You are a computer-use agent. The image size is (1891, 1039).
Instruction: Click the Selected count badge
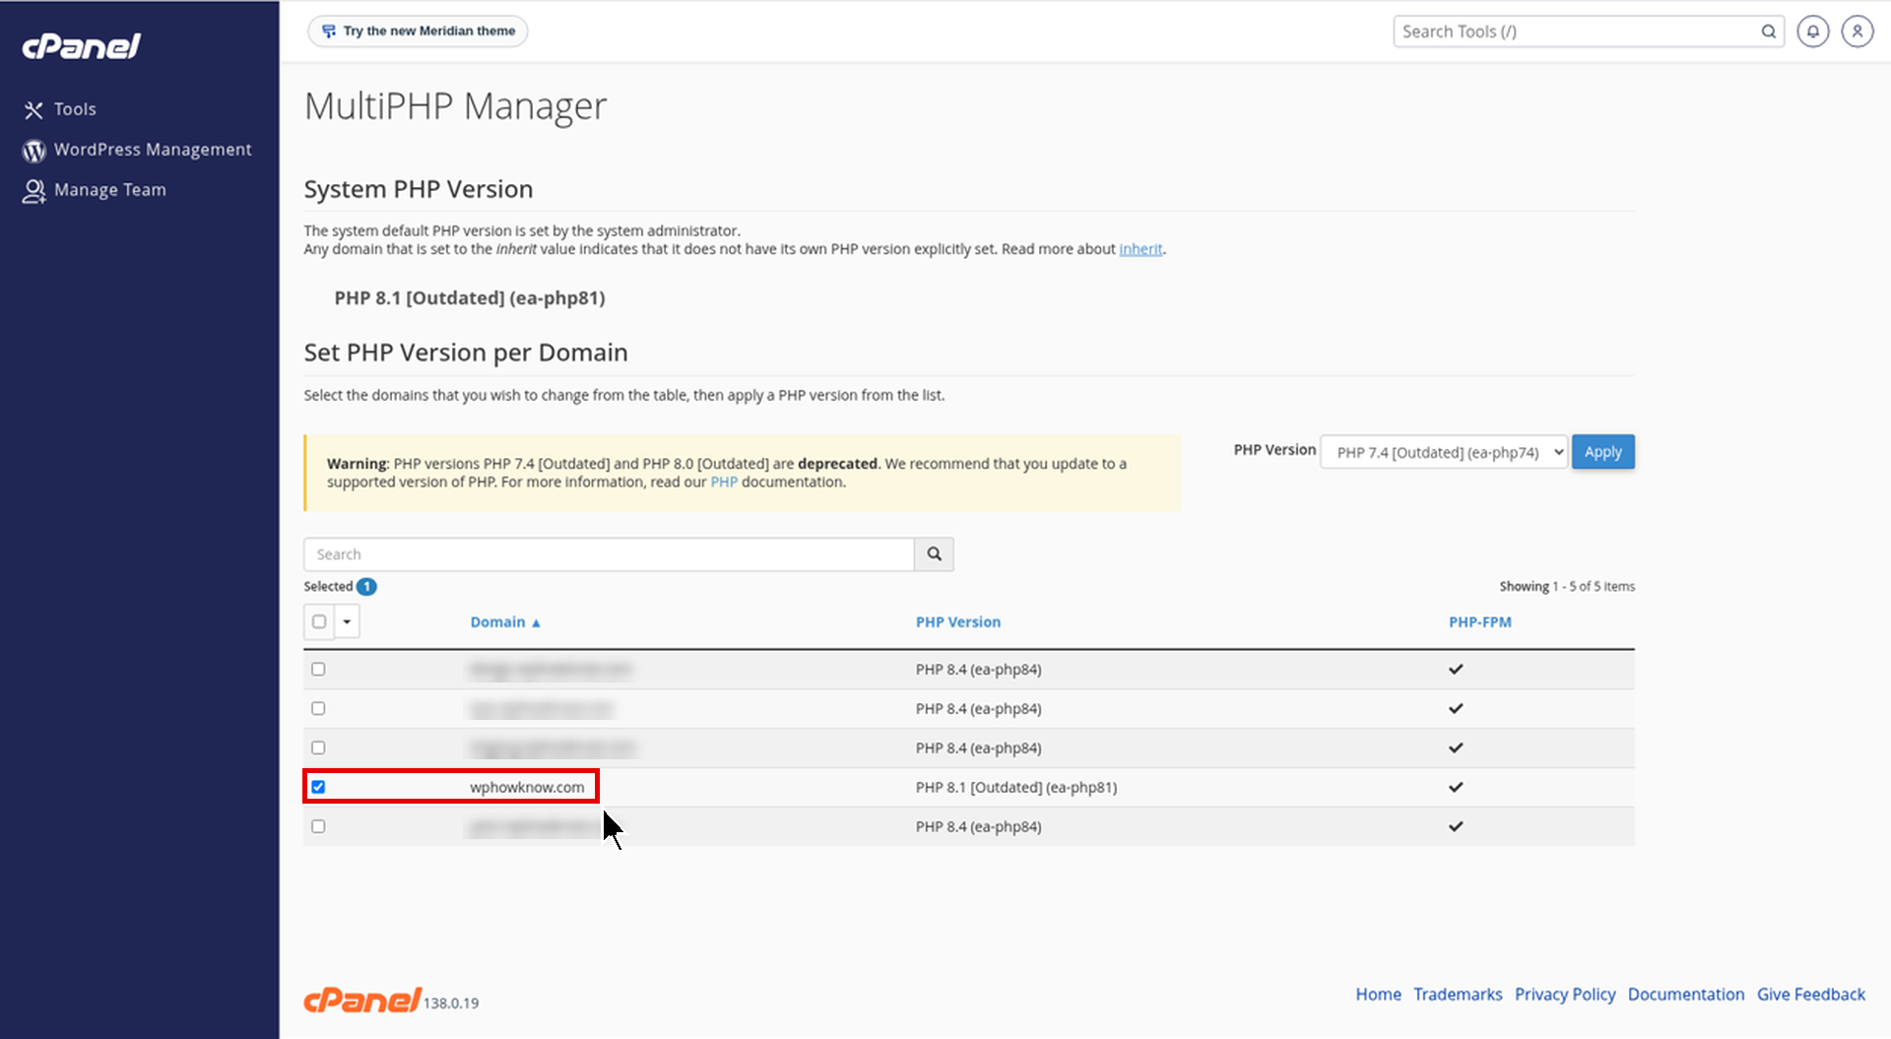[x=366, y=587]
